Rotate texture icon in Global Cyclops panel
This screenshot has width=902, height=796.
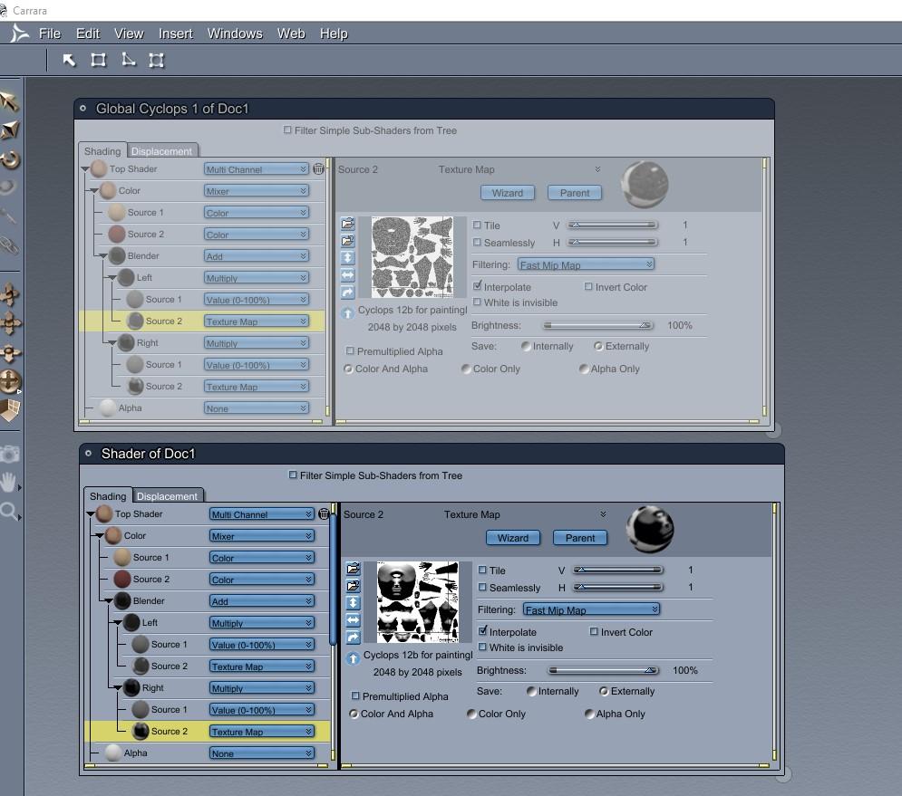(347, 293)
